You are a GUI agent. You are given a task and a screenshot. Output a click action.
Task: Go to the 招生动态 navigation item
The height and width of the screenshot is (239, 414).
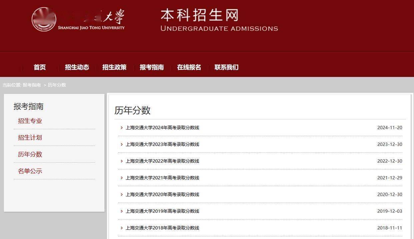click(x=77, y=67)
